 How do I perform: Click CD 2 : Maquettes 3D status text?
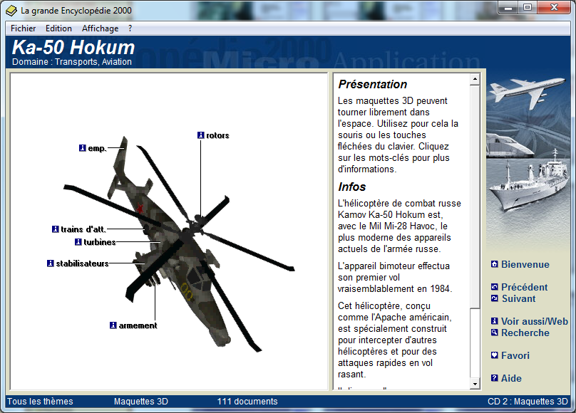point(528,402)
